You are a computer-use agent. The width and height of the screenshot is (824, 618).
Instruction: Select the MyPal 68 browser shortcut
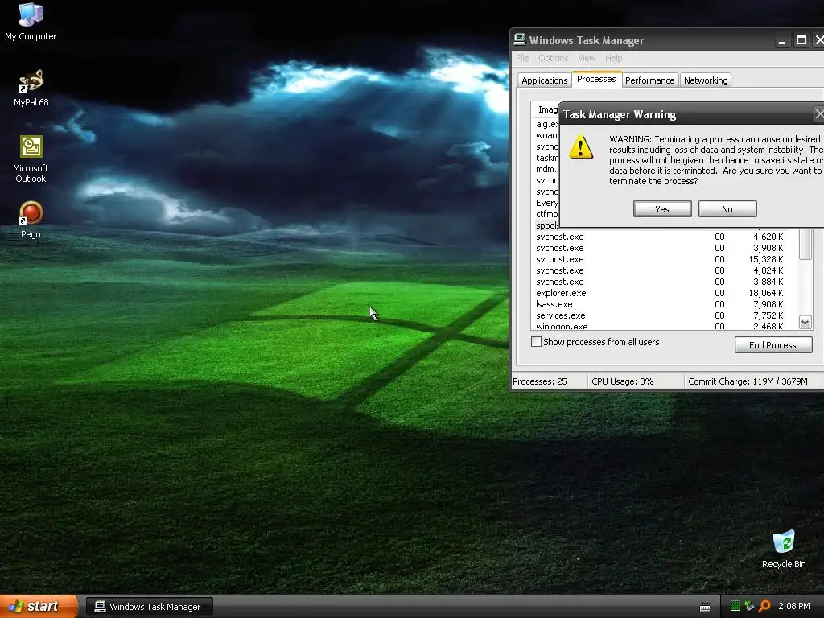31,88
